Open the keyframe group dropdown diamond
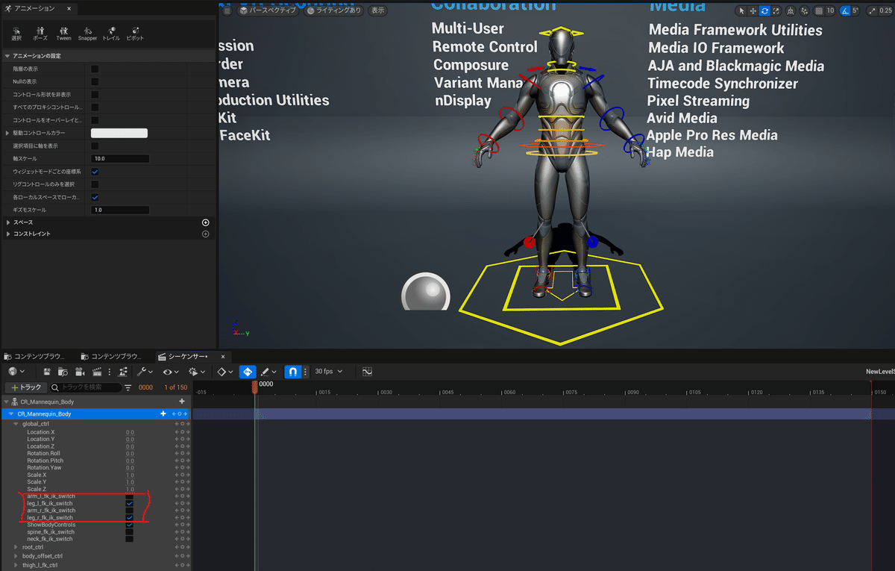The width and height of the screenshot is (895, 571). tap(224, 371)
